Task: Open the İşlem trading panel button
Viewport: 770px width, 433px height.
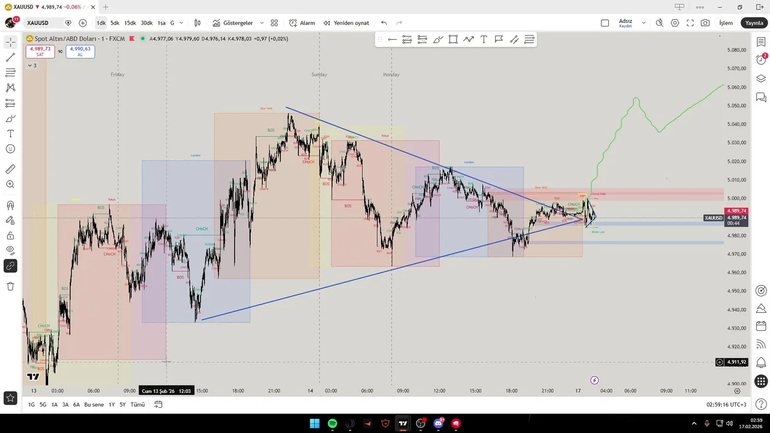Action: pyautogui.click(x=726, y=23)
